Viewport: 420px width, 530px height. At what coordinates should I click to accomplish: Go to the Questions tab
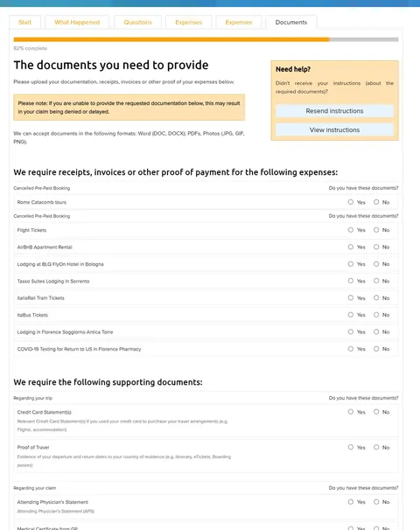click(x=137, y=23)
